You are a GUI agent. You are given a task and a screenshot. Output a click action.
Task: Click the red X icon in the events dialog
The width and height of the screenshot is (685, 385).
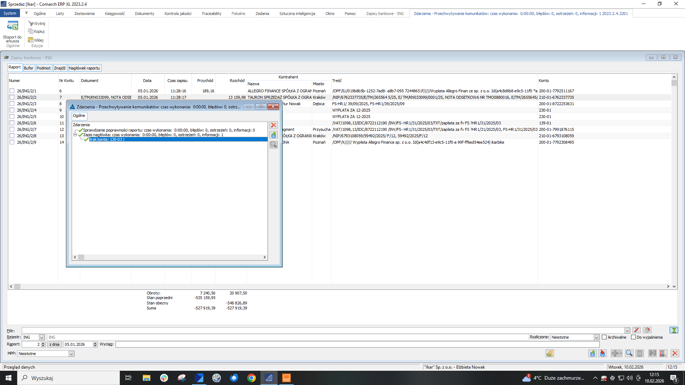pyautogui.click(x=274, y=125)
